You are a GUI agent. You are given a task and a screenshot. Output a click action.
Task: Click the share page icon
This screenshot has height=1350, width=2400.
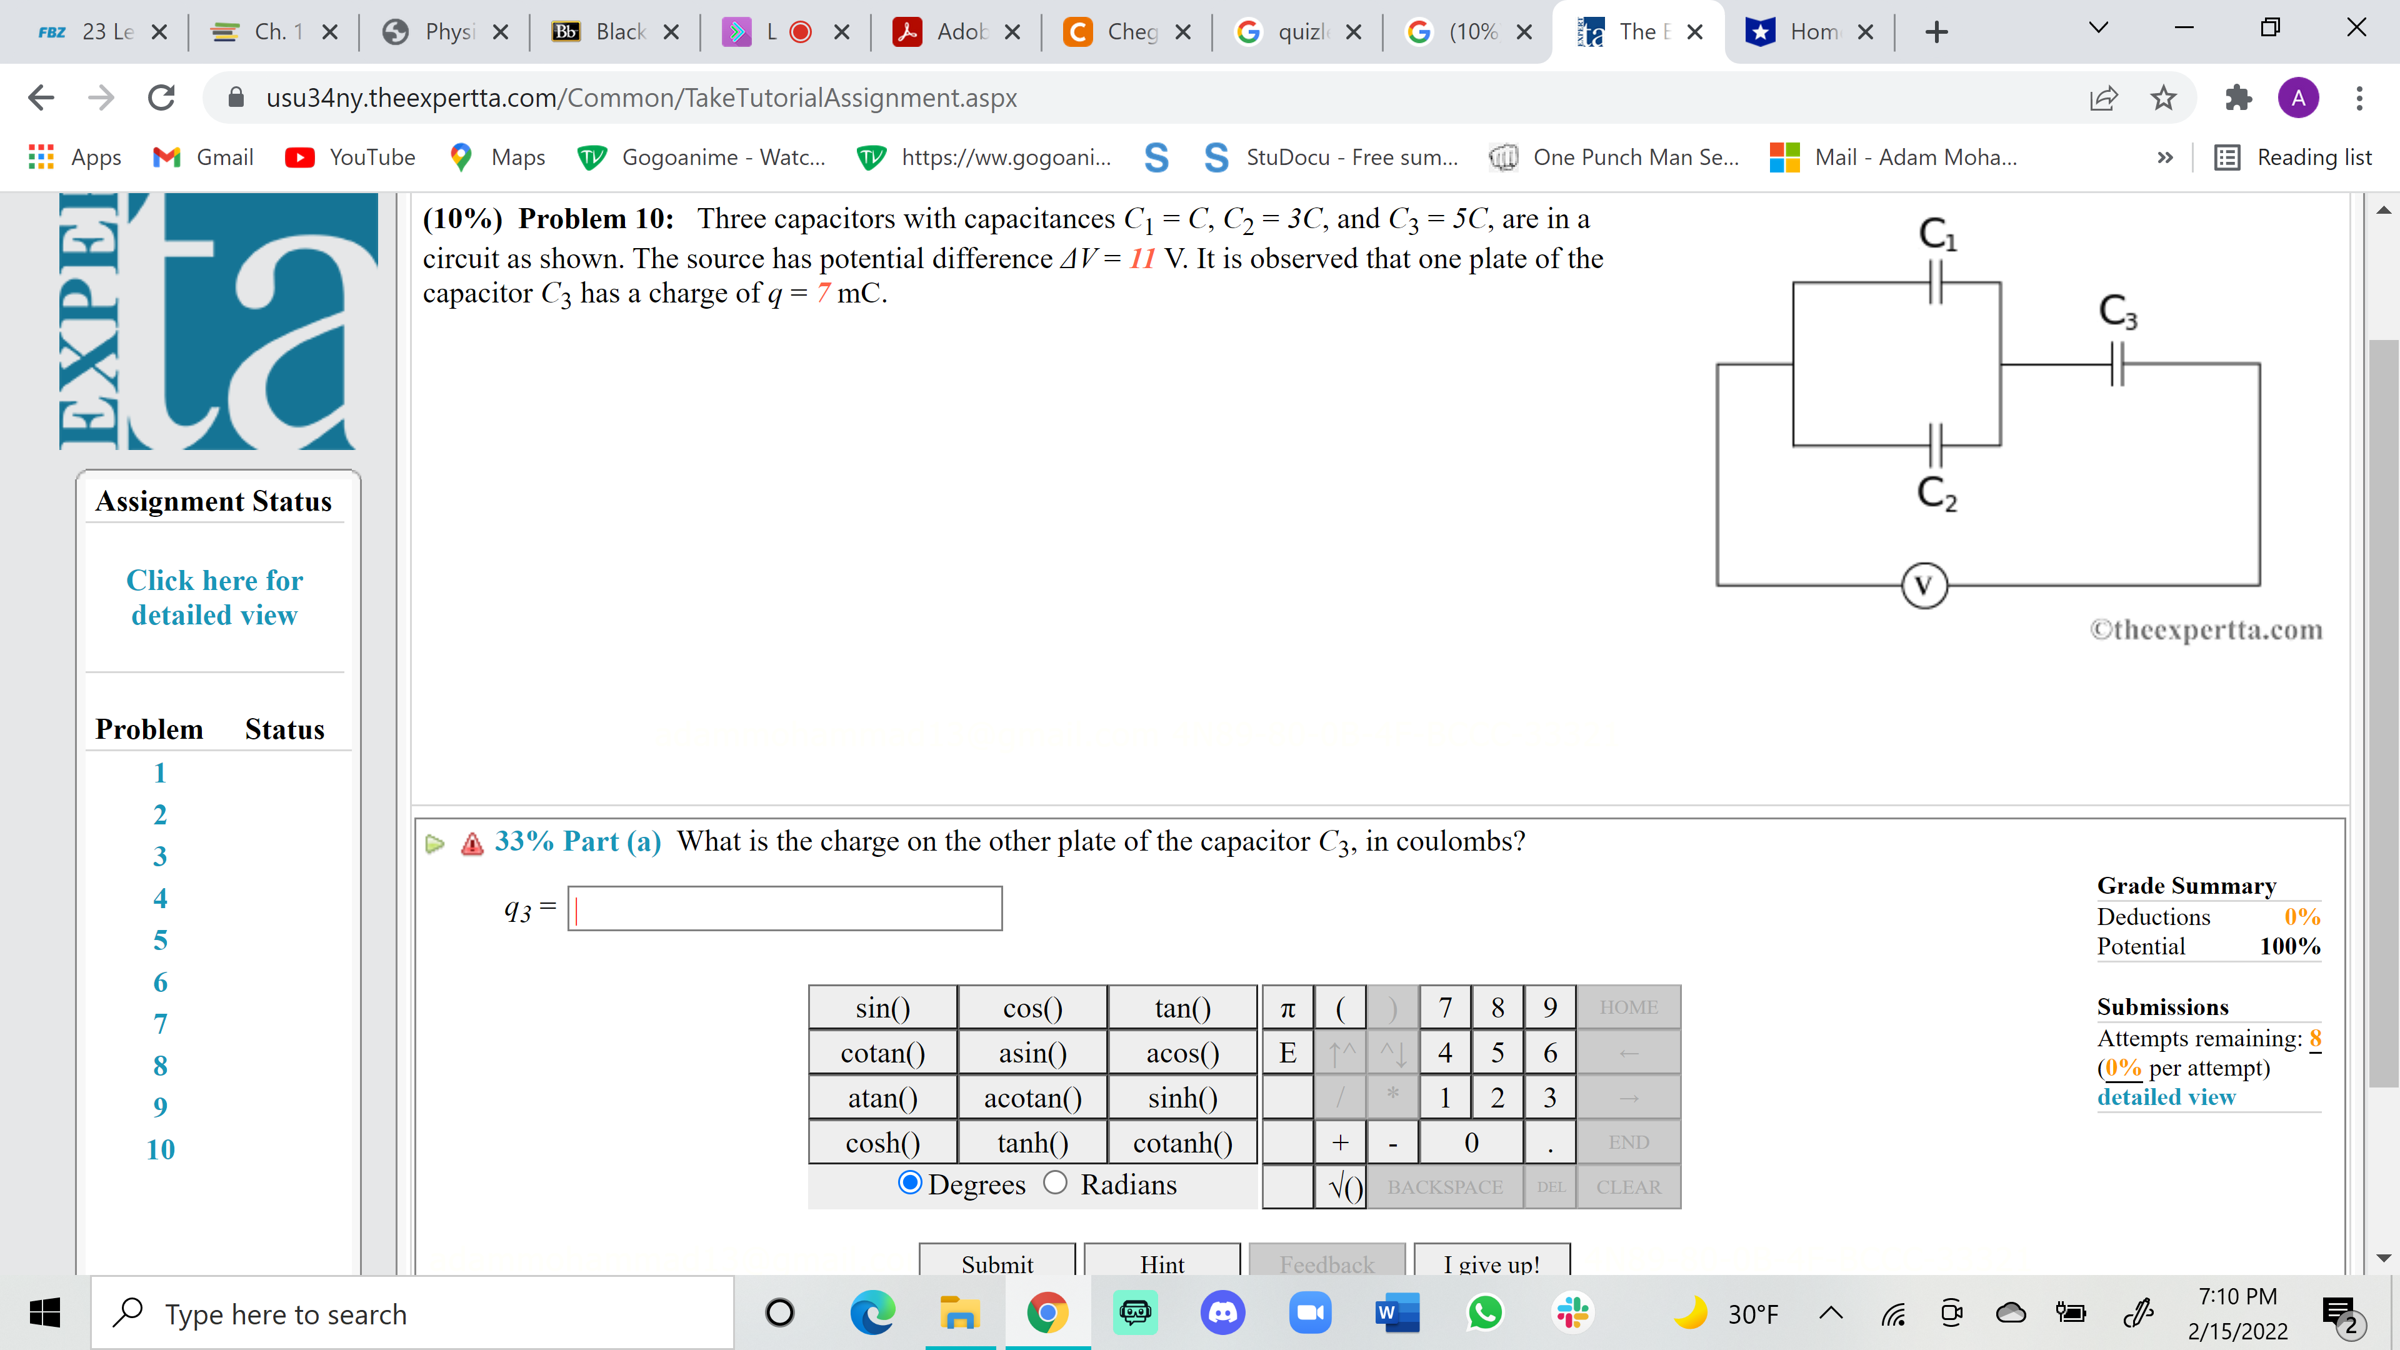tap(2104, 98)
